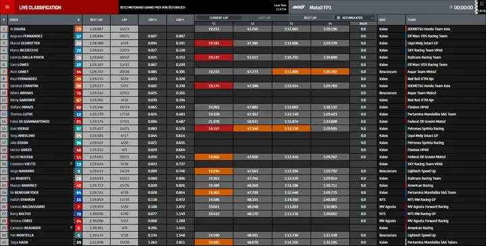
Task: Click the Local Time display
Action: (x=281, y=7)
